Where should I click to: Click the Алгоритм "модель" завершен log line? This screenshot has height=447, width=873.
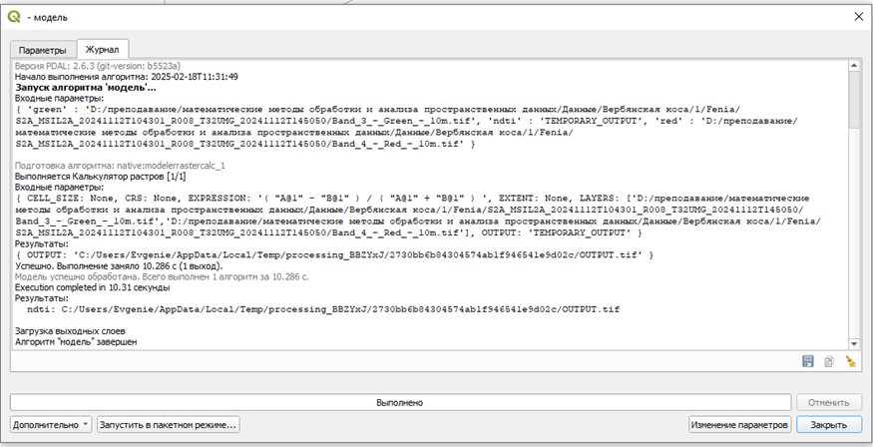[x=76, y=342]
